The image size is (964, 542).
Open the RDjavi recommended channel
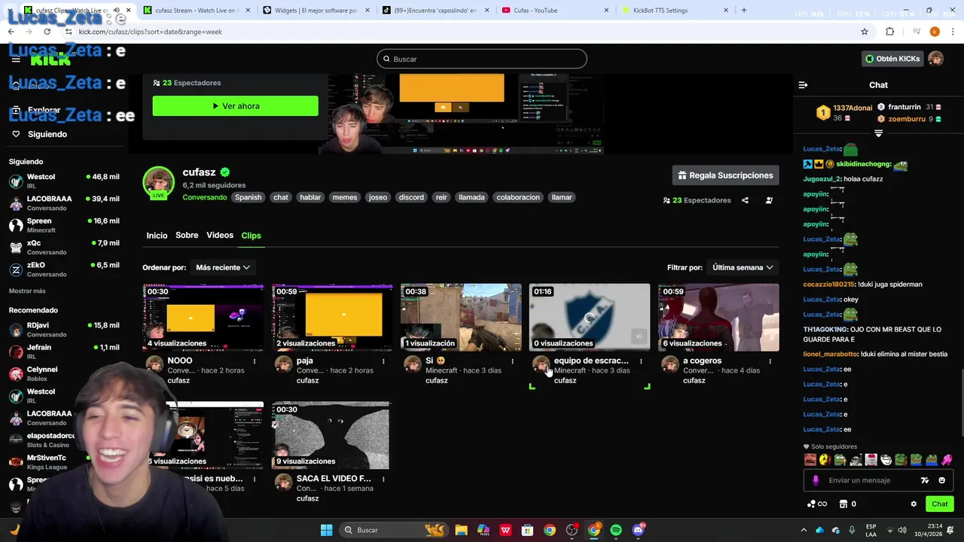click(x=64, y=330)
